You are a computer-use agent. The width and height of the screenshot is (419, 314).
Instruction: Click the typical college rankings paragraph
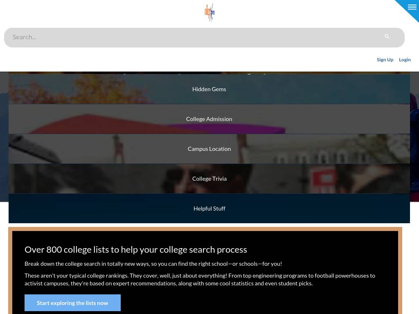click(200, 279)
